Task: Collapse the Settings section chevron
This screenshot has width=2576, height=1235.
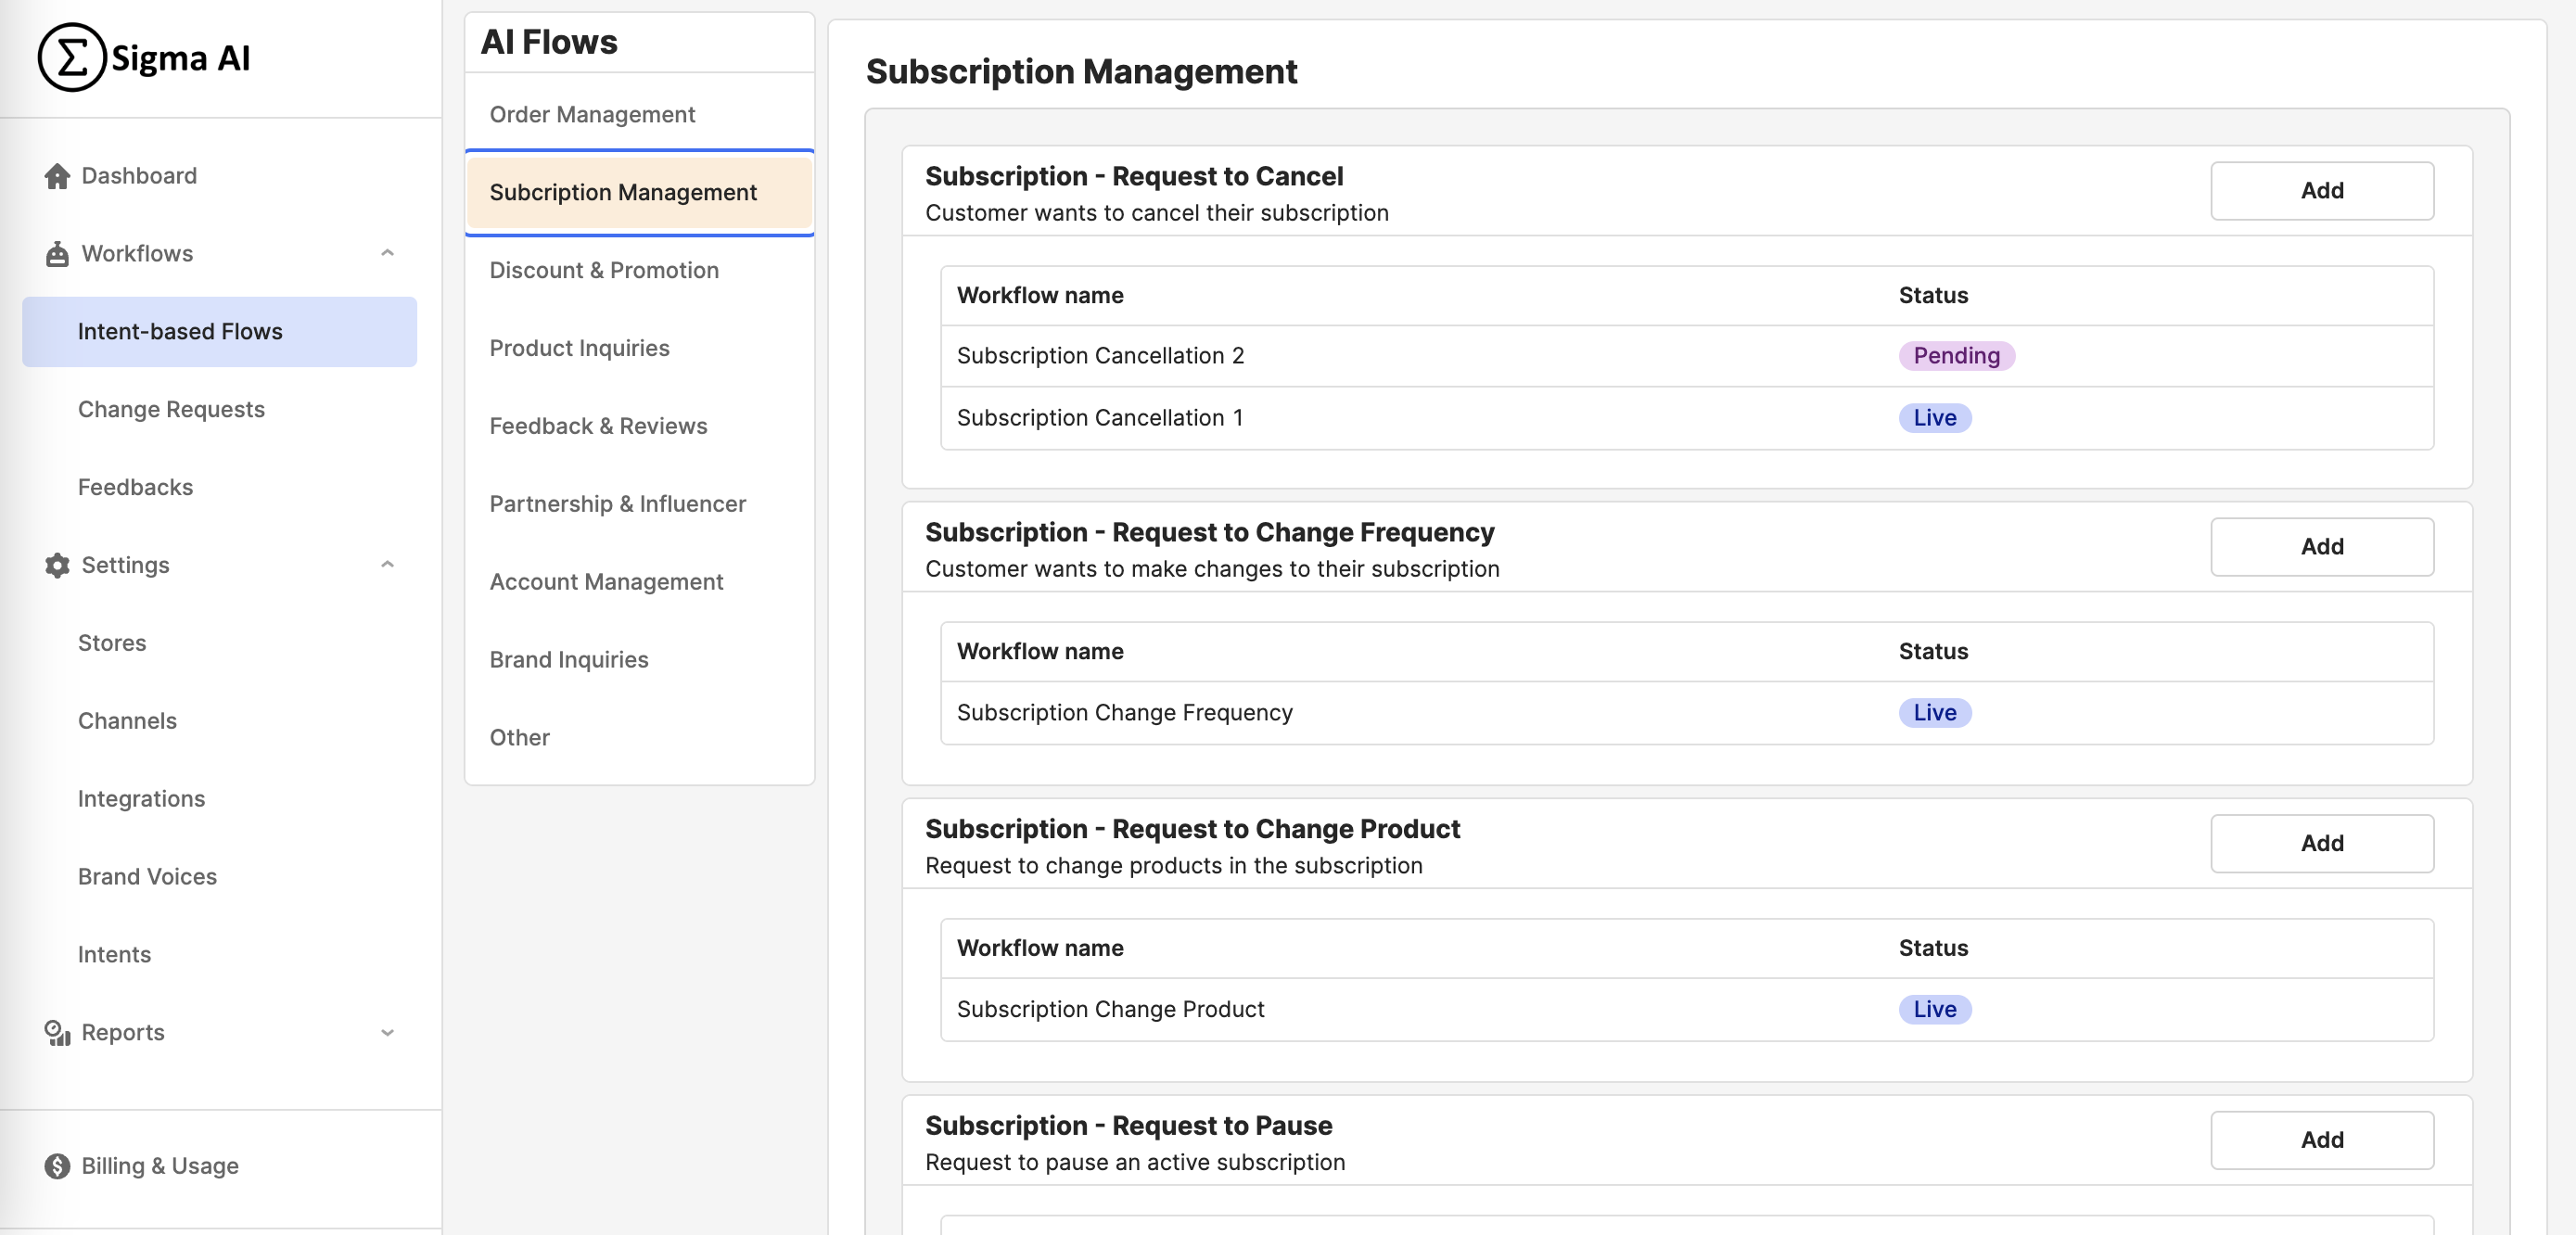Action: (x=387, y=565)
